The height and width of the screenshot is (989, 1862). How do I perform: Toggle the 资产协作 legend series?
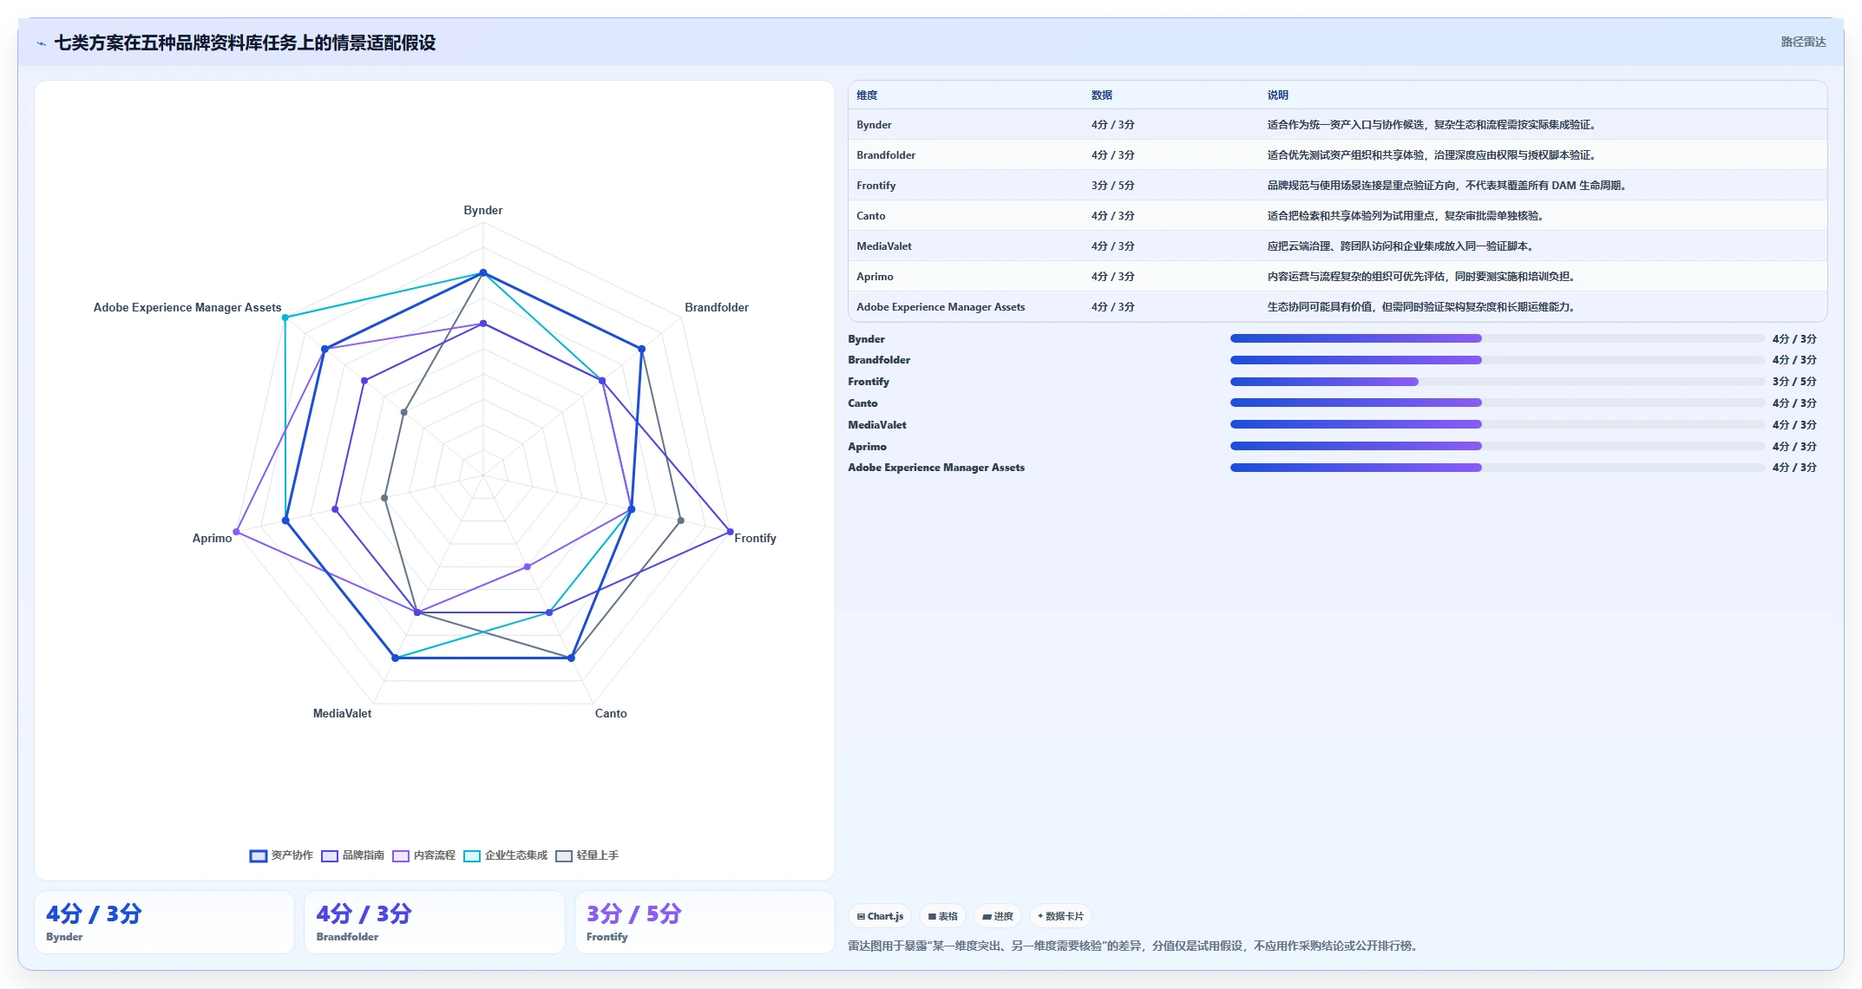(x=281, y=855)
